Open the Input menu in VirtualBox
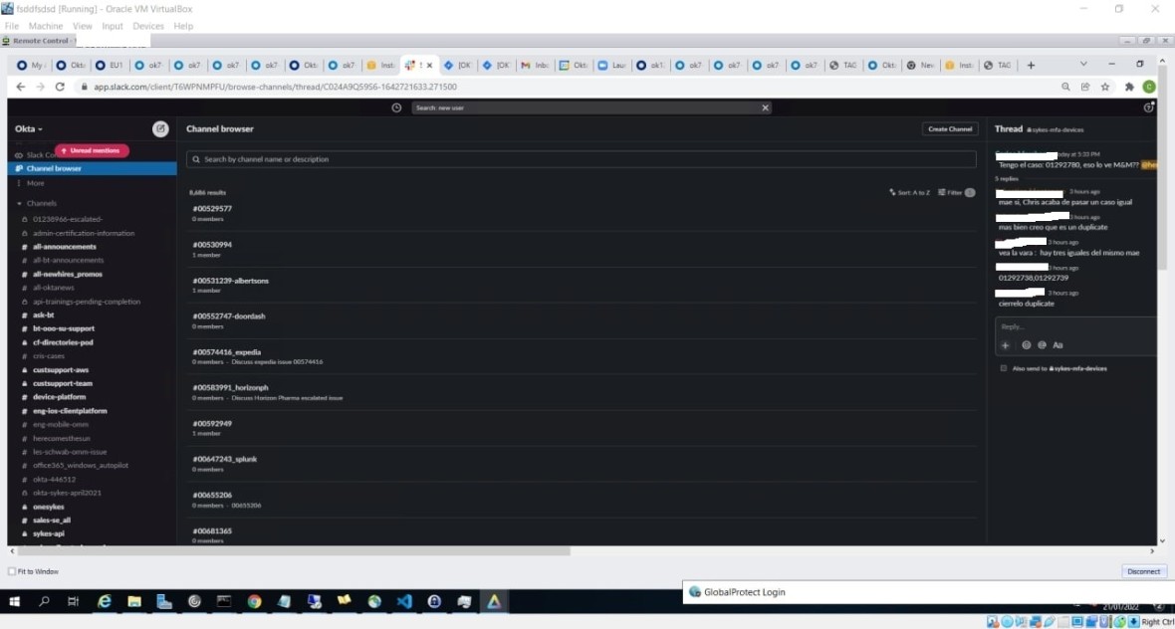1175x629 pixels. [113, 26]
